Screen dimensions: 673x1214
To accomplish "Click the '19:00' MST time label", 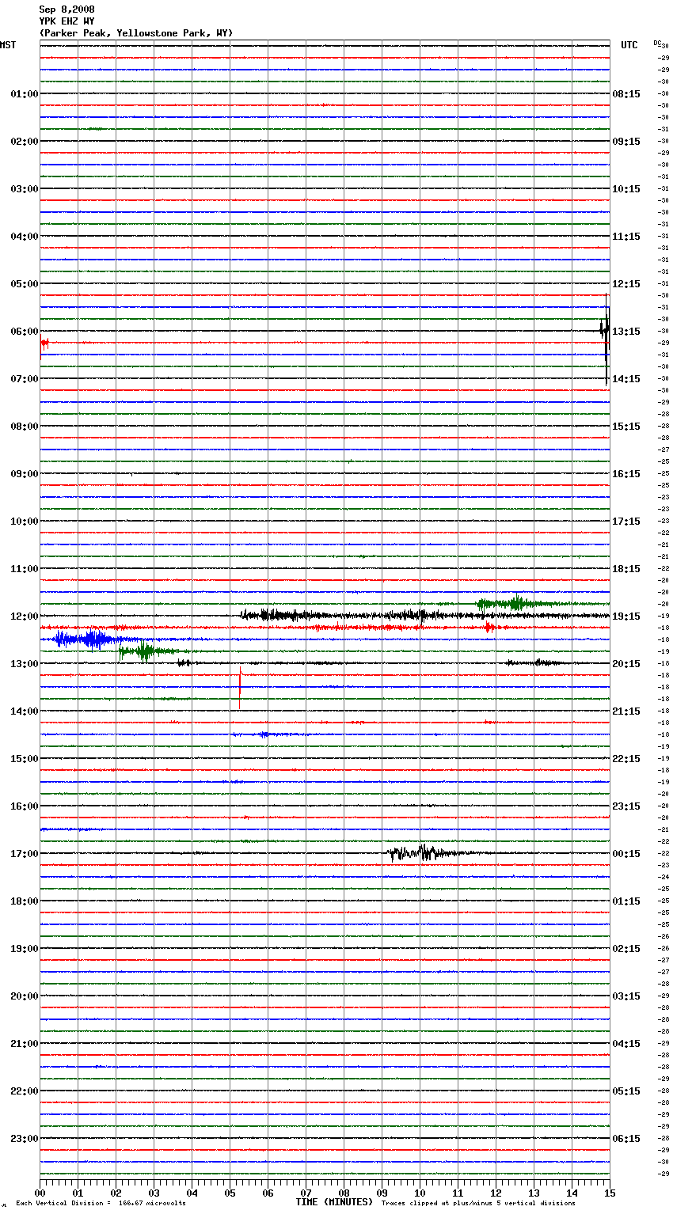I will [x=25, y=949].
